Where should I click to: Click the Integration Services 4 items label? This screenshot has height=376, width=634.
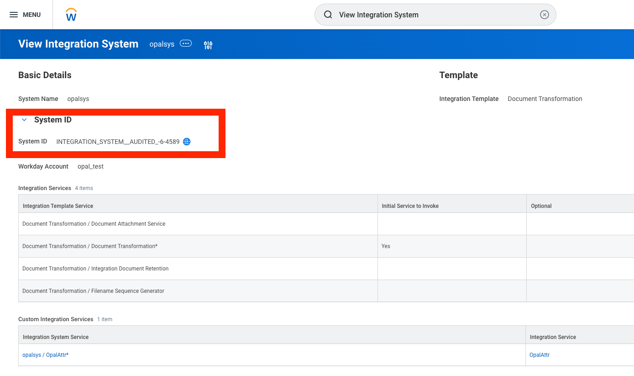pos(56,188)
